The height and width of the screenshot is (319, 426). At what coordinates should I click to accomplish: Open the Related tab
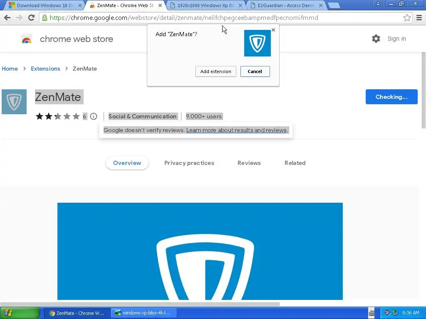coord(295,163)
